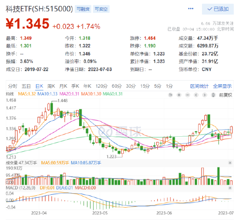Click the 可卖空 tag
This screenshot has width=243, height=220.
point(101,9)
